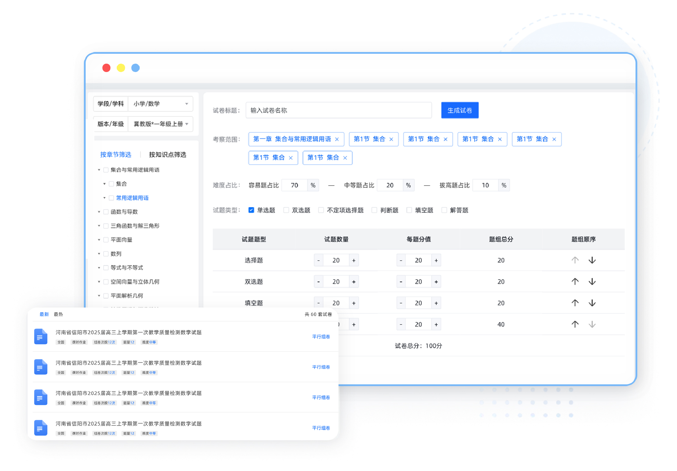Move 双选题 row up with arrow
This screenshot has height=471, width=677.
(x=575, y=282)
